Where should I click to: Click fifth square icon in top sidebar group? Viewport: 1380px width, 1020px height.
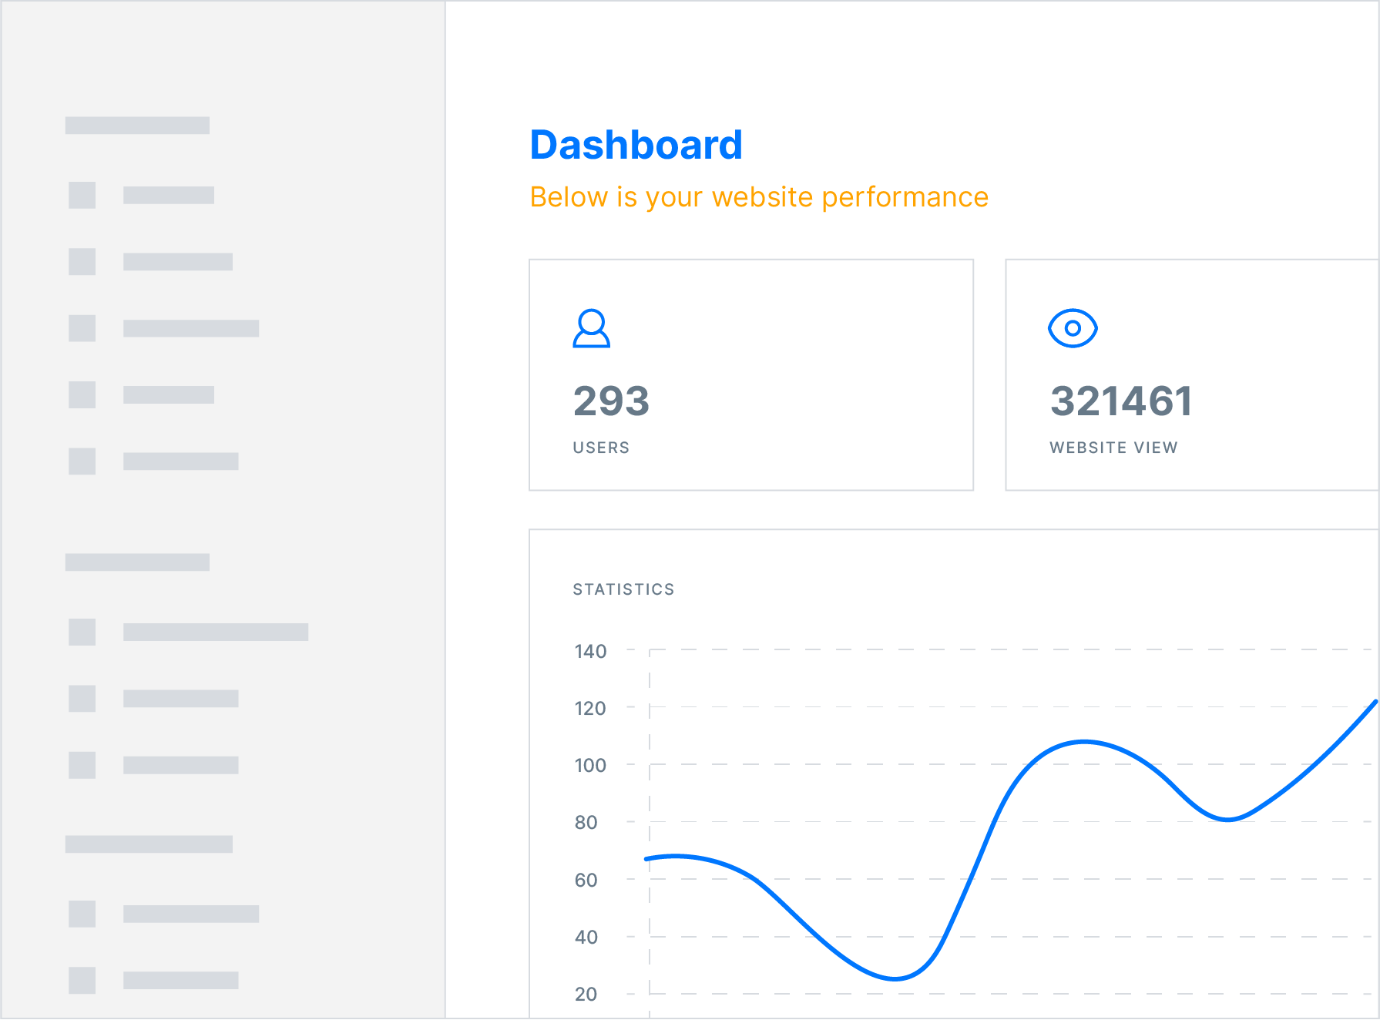(x=82, y=461)
